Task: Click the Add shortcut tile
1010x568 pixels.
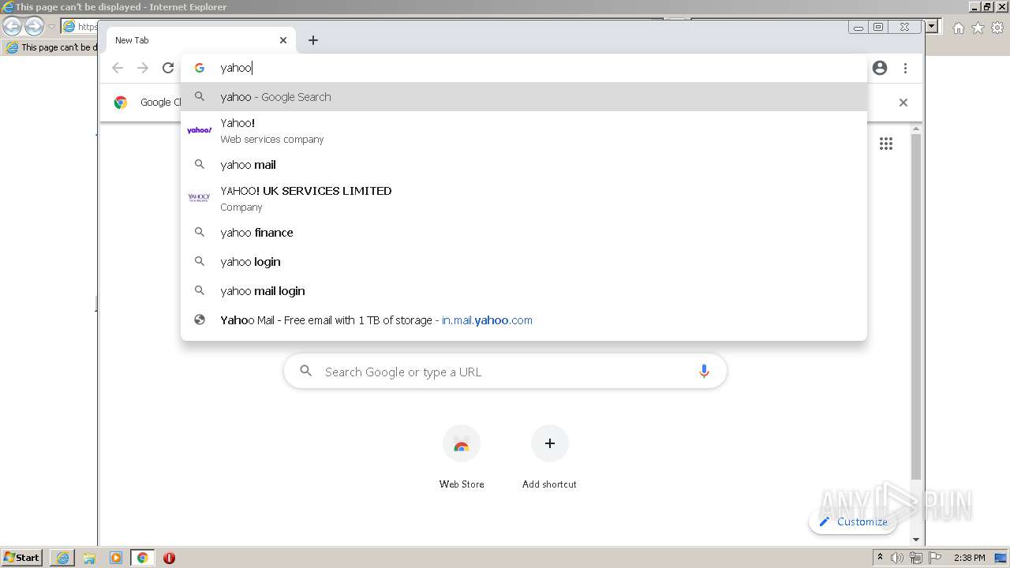Action: (549, 458)
